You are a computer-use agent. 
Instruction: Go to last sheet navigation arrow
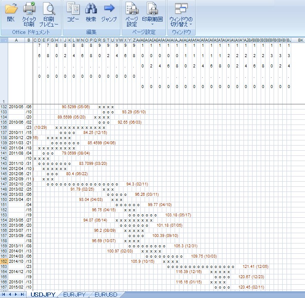(22, 294)
